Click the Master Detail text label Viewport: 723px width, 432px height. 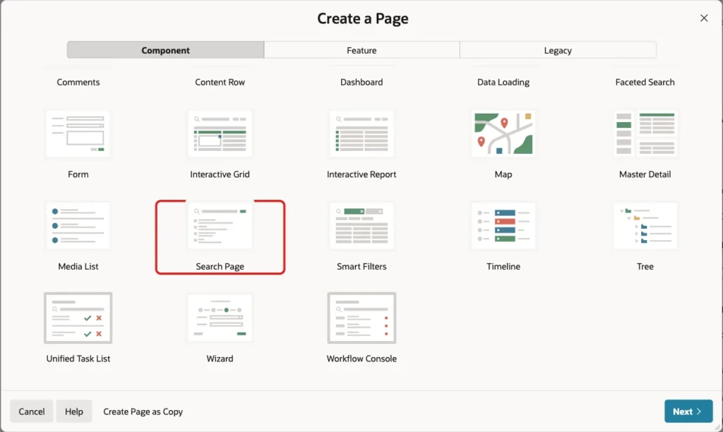[645, 174]
